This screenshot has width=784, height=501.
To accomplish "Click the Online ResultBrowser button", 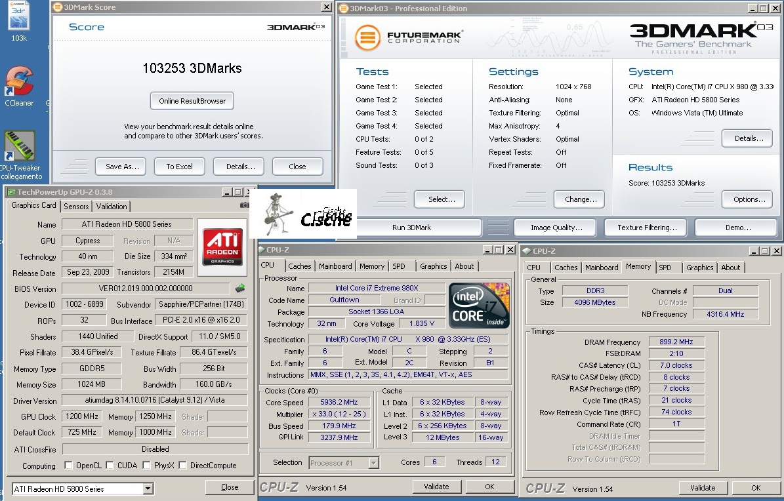I will (x=192, y=101).
